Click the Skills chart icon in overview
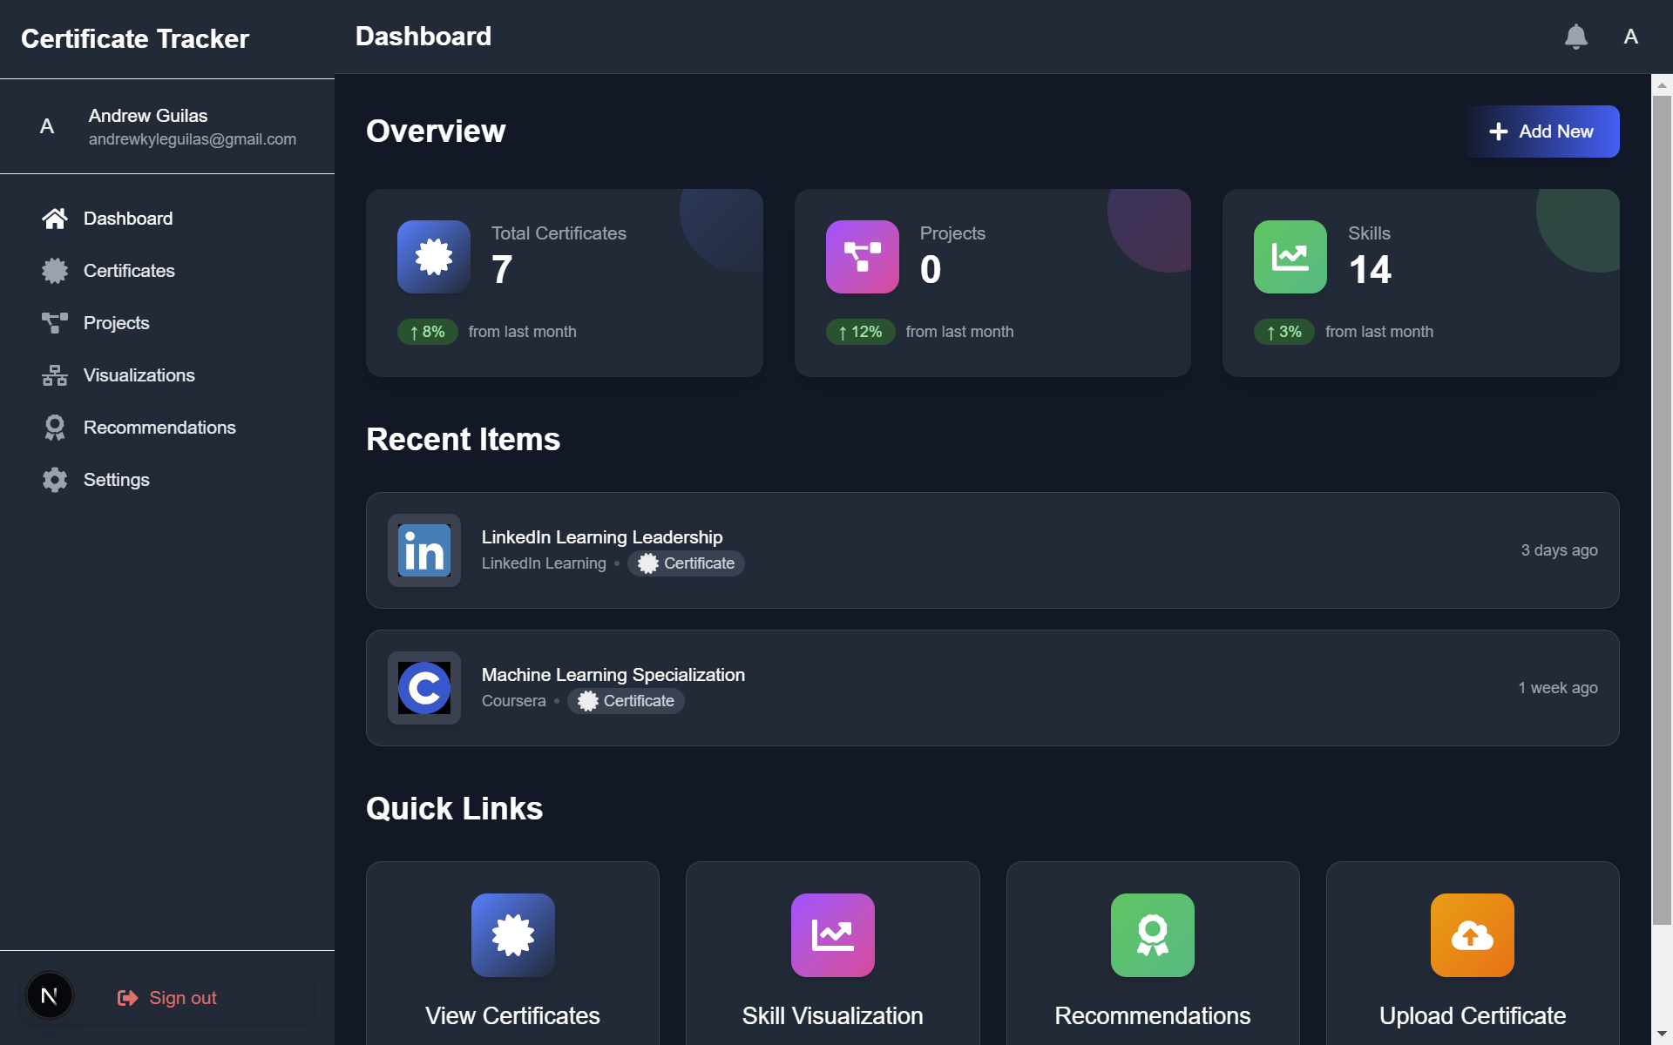The width and height of the screenshot is (1673, 1045). click(1290, 257)
